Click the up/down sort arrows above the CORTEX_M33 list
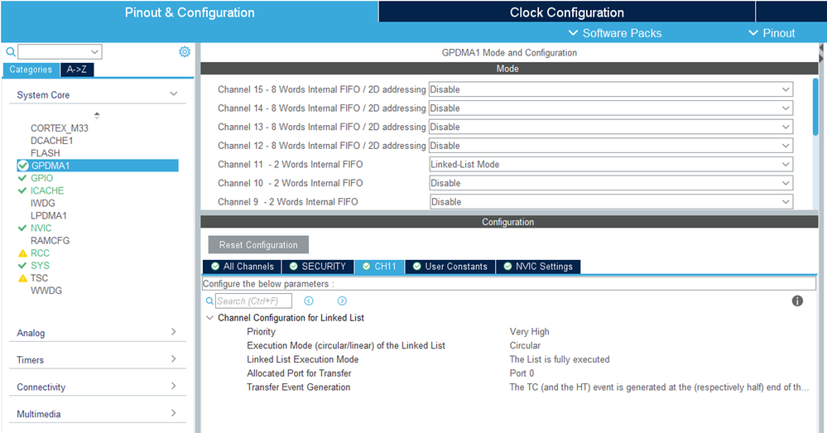 [97, 115]
